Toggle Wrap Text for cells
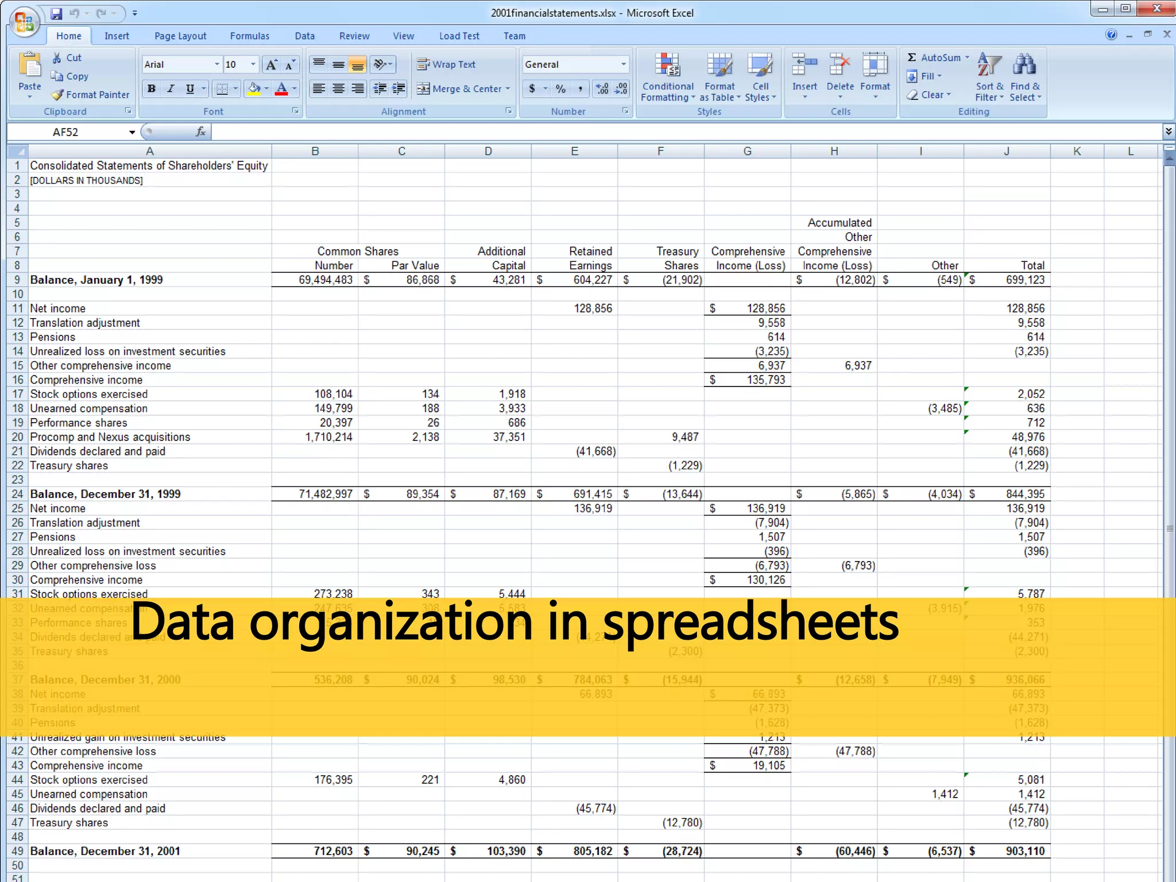This screenshot has height=882, width=1176. tap(447, 64)
